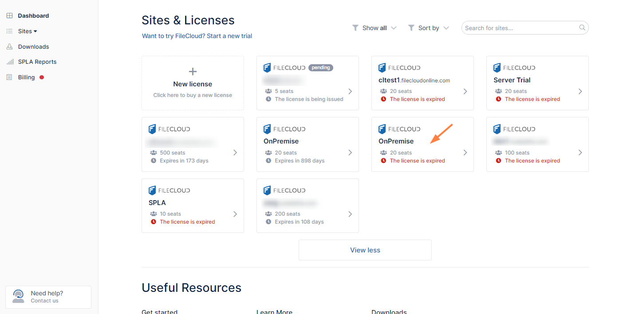Screen dimensions: 627x314
Task: Click the magnifier icon in site search
Action: 582,28
